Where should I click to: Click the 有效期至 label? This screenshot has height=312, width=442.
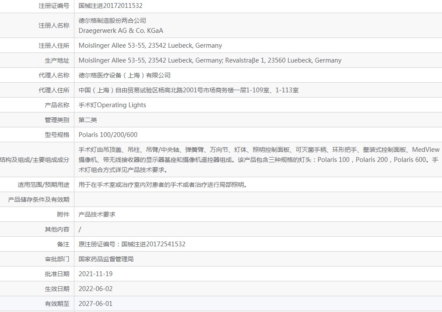click(57, 304)
